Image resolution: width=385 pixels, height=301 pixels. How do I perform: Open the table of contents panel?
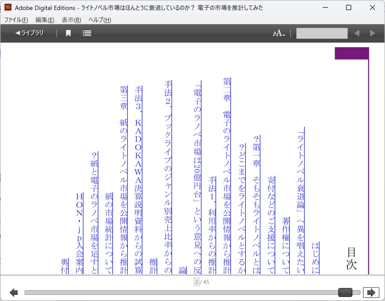click(87, 33)
